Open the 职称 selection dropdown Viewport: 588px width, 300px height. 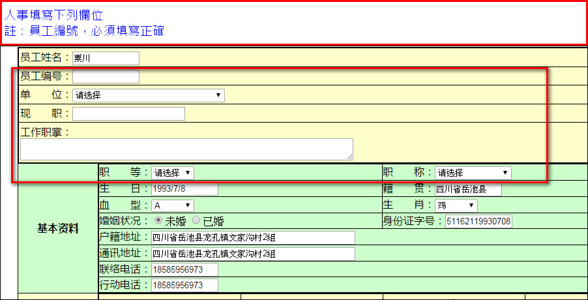click(473, 173)
